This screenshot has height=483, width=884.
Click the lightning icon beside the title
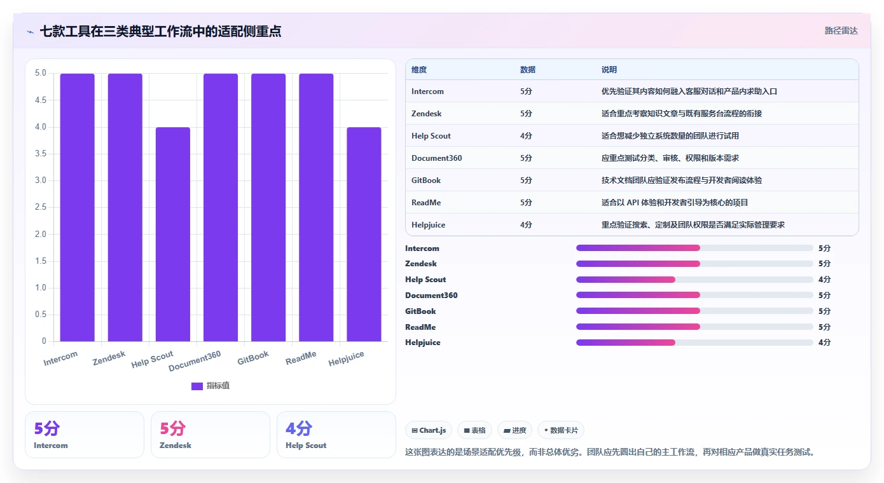[x=31, y=32]
